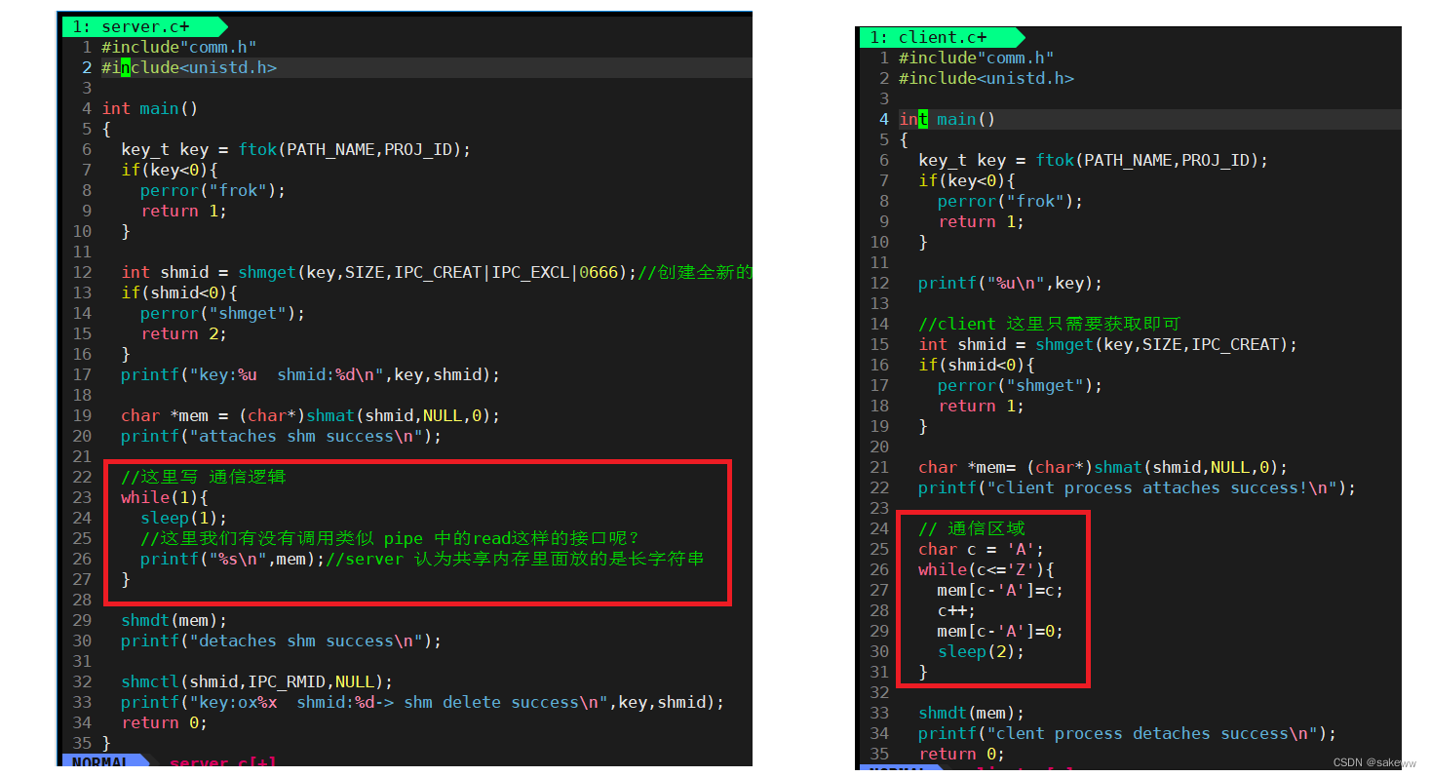Click shmctl(shmid,IPC_RMID,NULL) line

257,681
